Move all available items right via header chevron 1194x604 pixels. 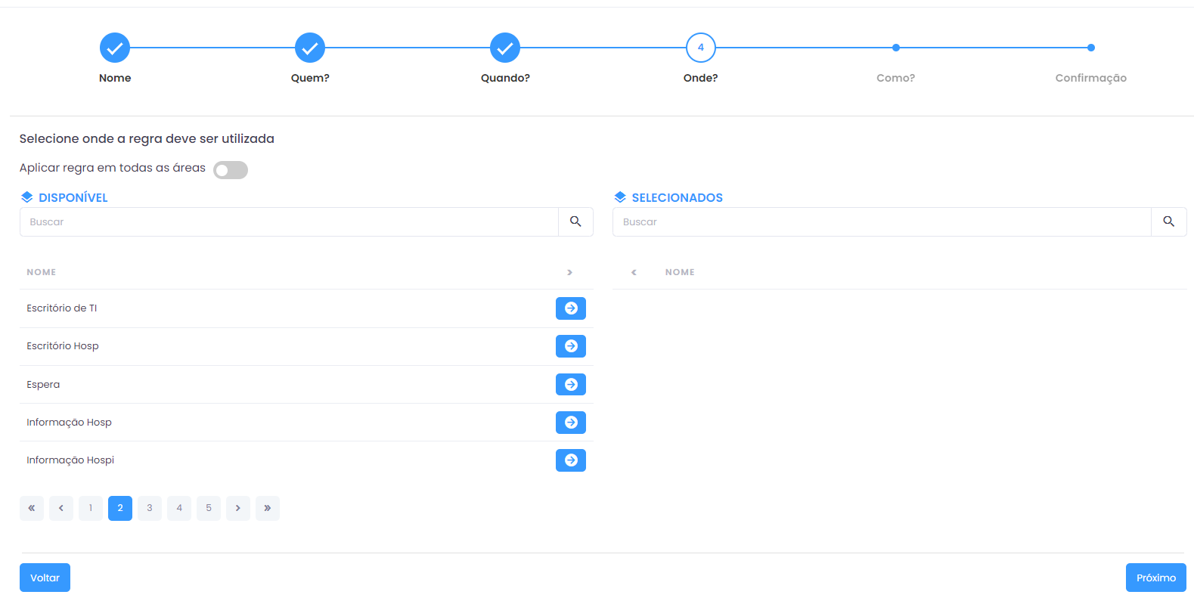tap(569, 272)
